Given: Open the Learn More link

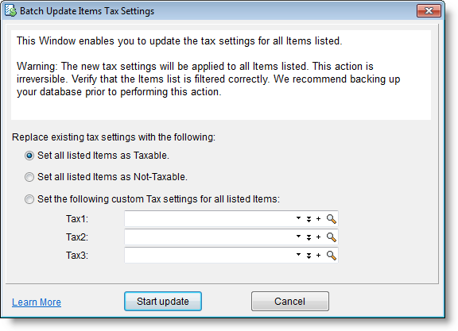Looking at the screenshot, I should pyautogui.click(x=37, y=302).
